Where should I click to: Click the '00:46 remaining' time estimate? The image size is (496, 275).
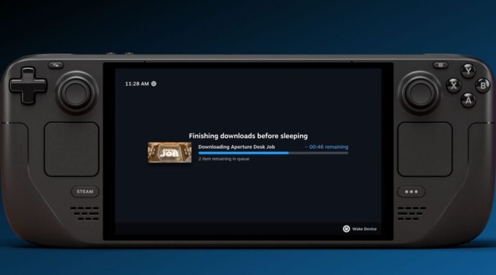click(327, 146)
